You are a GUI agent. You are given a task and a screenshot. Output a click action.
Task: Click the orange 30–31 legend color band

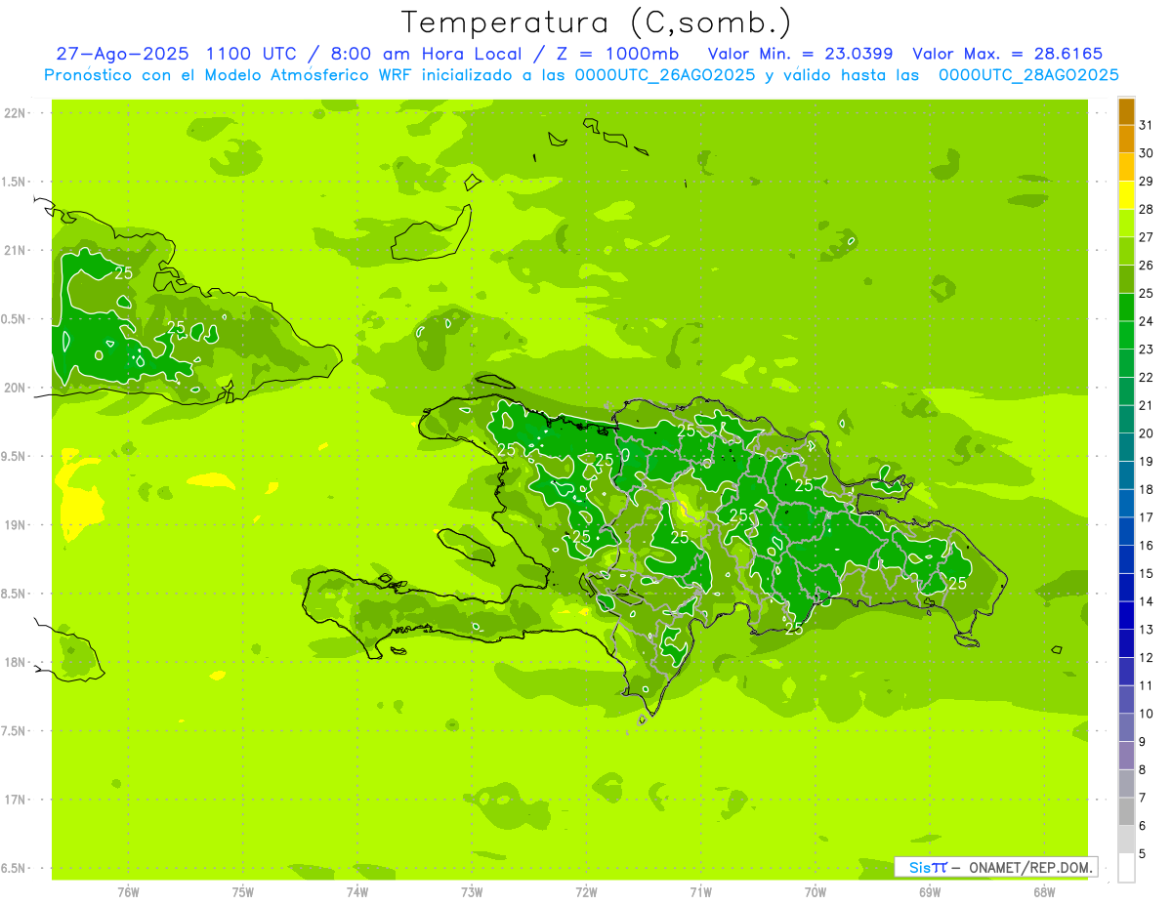(1126, 139)
